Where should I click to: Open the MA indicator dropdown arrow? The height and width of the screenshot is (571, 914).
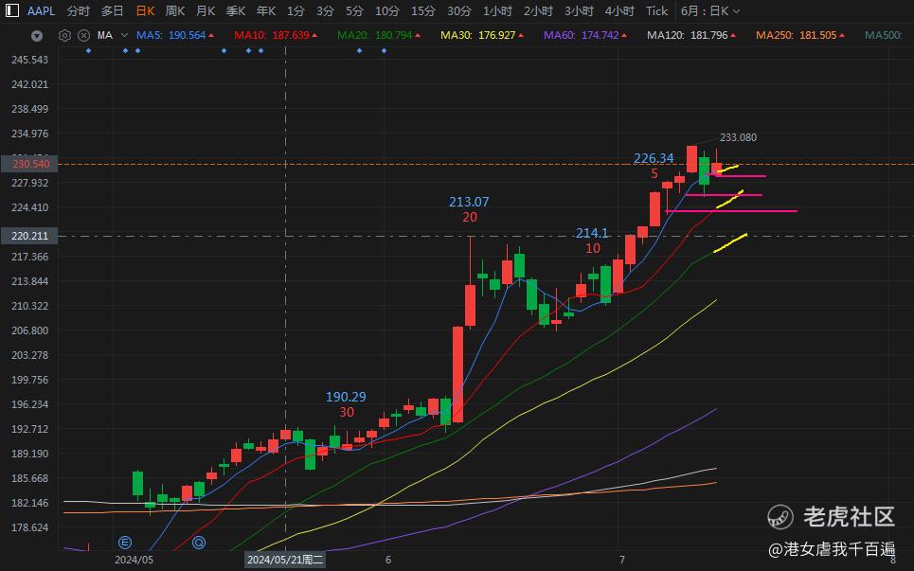[124, 36]
